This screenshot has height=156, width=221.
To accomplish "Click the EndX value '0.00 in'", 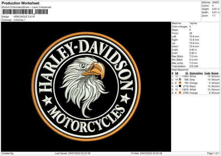I will point(193,50).
